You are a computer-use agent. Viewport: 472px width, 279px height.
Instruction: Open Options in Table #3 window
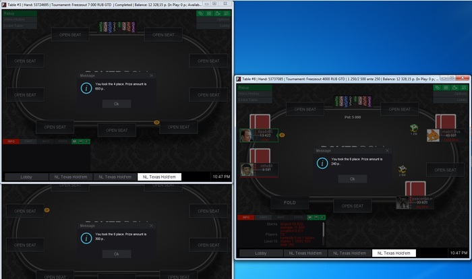[214, 20]
